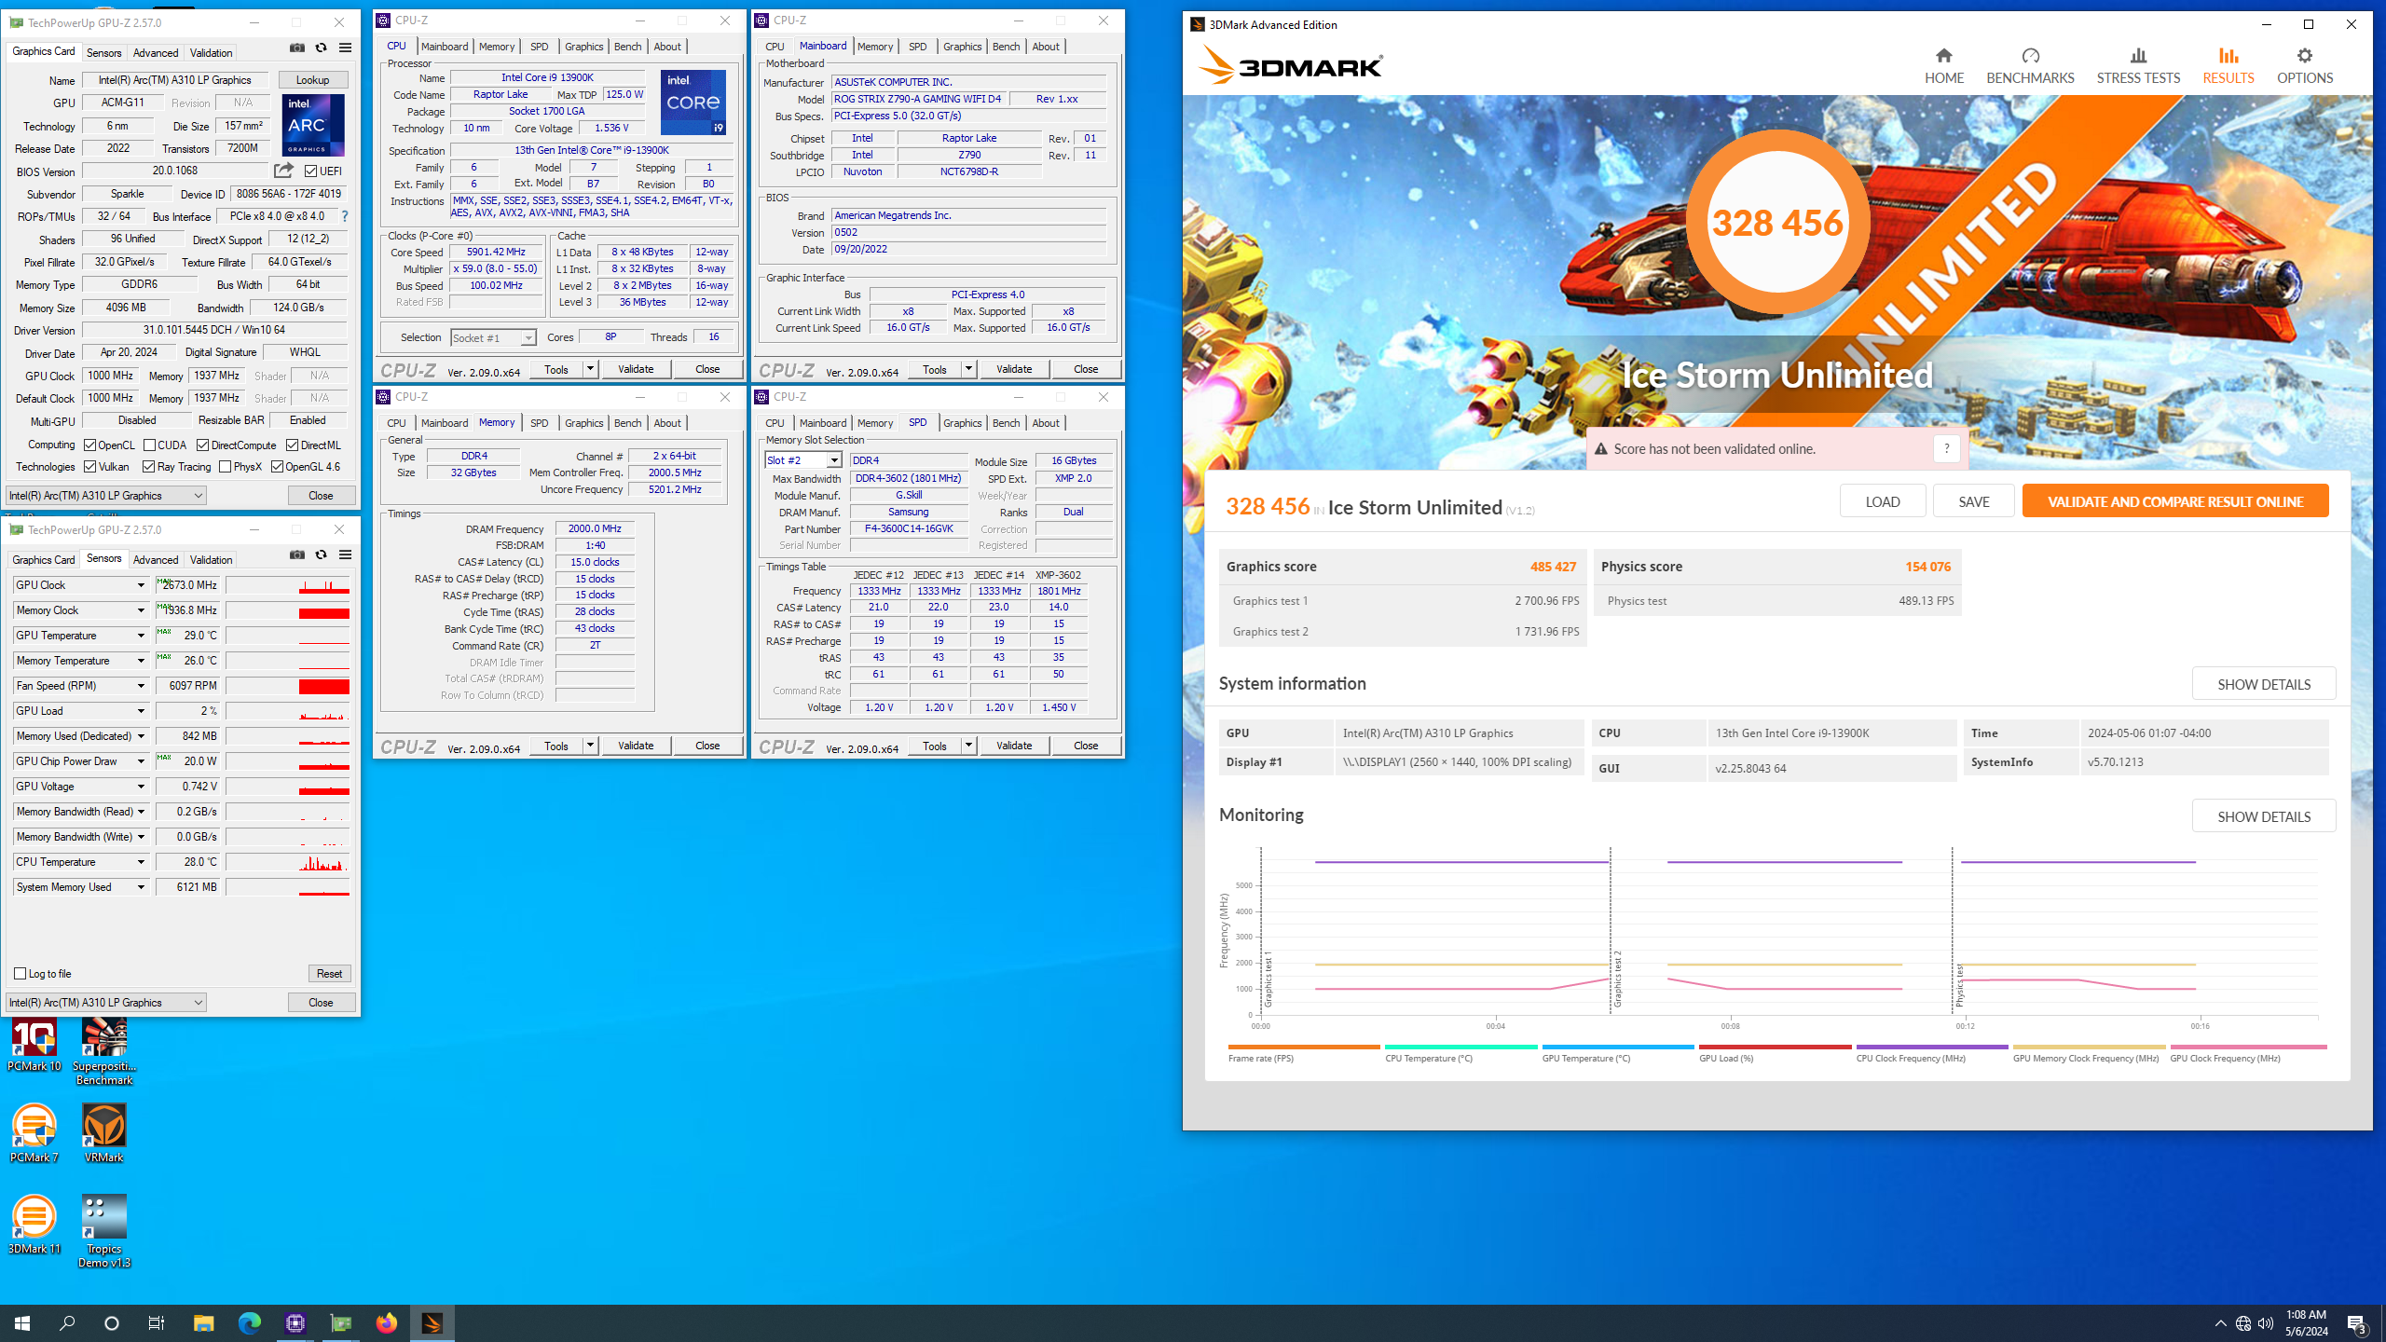Click Bus Interface question mark in GPU-Z
The image size is (2386, 1342).
[345, 216]
